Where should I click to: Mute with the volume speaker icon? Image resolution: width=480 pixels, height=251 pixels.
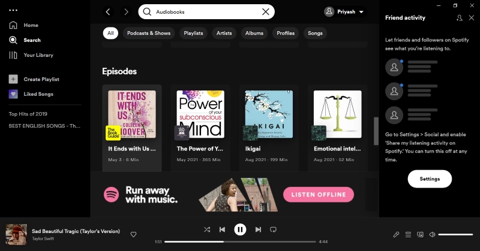[x=432, y=234]
